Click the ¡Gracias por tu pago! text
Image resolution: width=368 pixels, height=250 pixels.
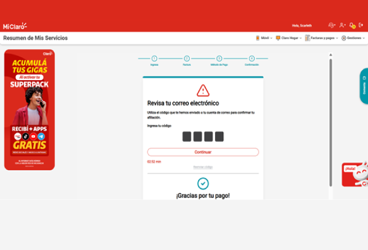[x=203, y=196]
